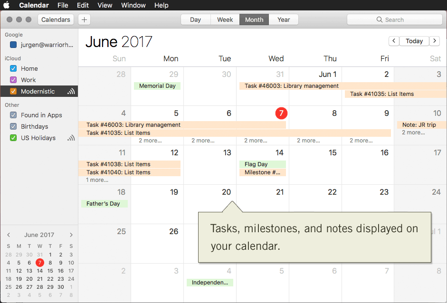Select the Modernistic calendar in sidebar
This screenshot has height=303, width=447.
(39, 92)
